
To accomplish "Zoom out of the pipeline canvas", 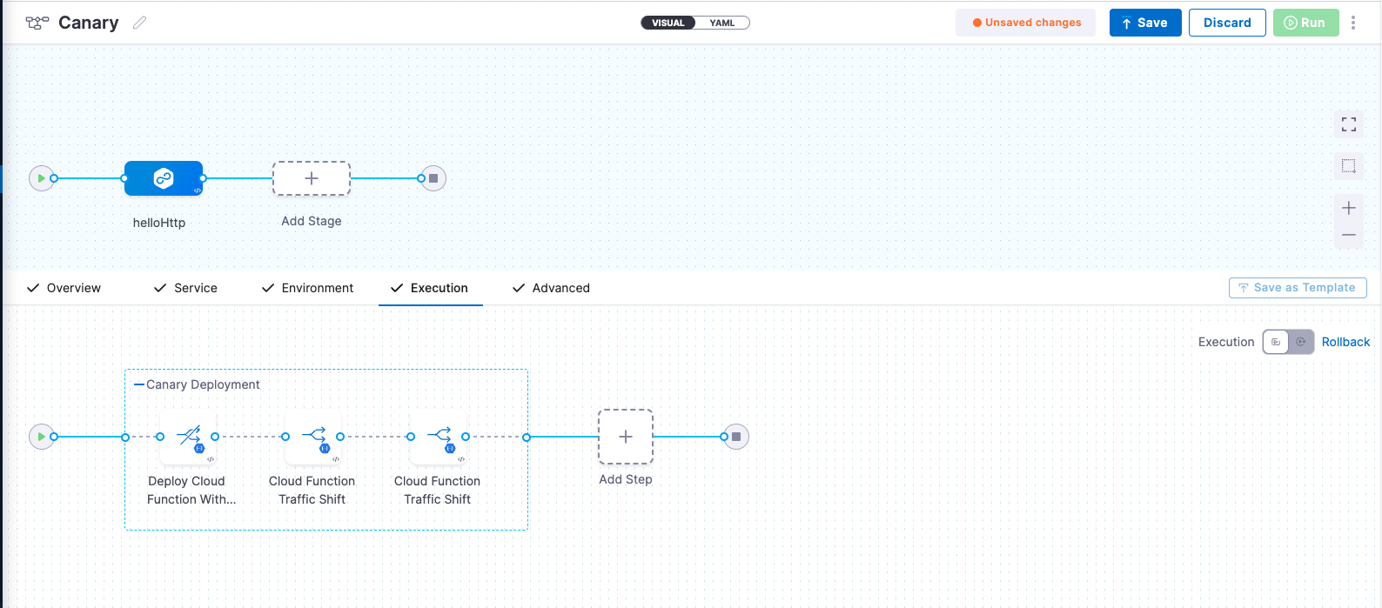I will (x=1348, y=235).
